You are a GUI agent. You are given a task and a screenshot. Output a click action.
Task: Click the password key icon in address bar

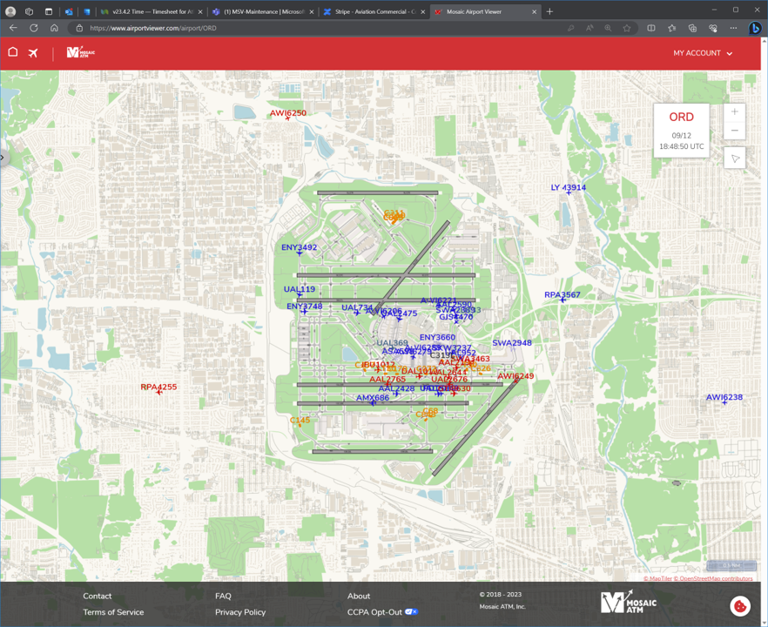pos(570,28)
